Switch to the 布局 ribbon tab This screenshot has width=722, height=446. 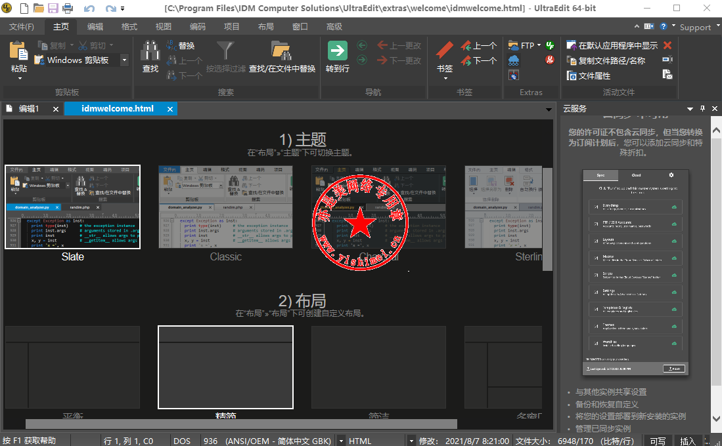pyautogui.click(x=265, y=27)
